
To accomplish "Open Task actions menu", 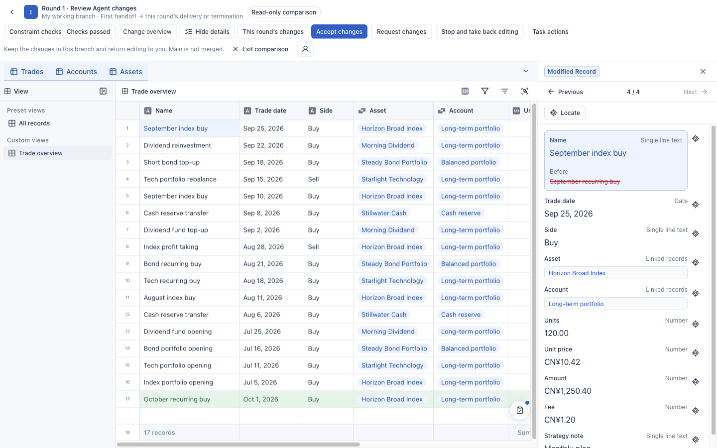I will [550, 32].
